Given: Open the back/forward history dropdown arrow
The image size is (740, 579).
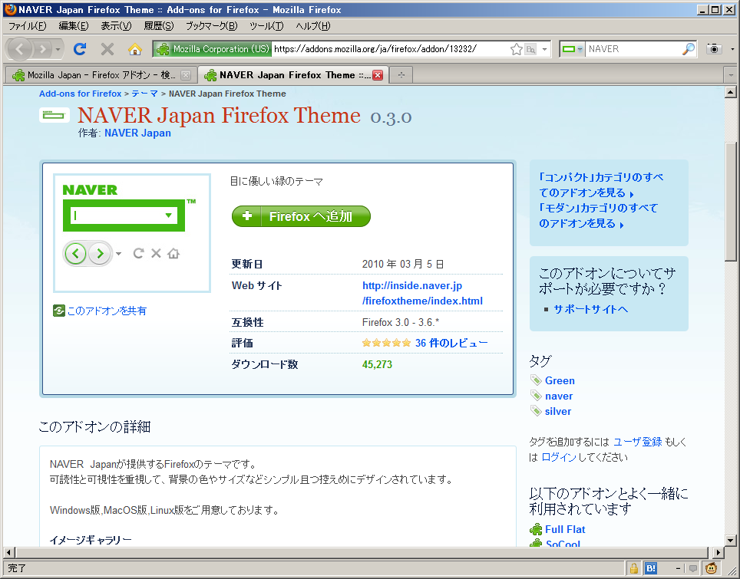Looking at the screenshot, I should click(x=58, y=49).
